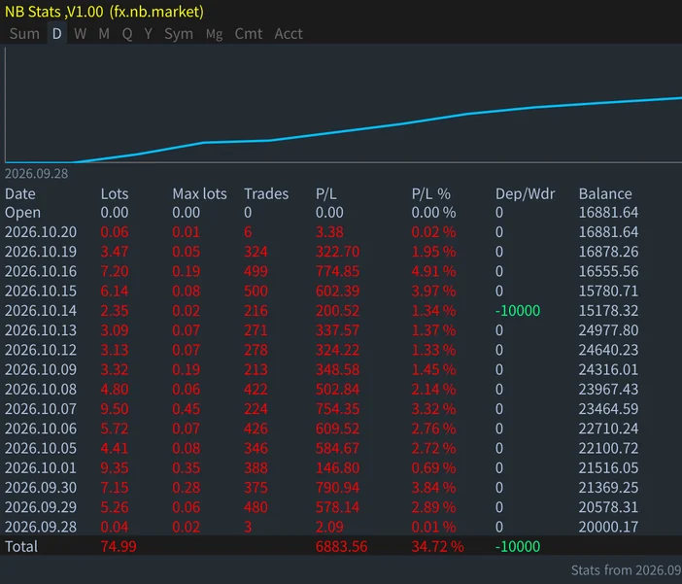The height and width of the screenshot is (584, 682).
Task: Open the M monthly tab
Action: pyautogui.click(x=104, y=34)
